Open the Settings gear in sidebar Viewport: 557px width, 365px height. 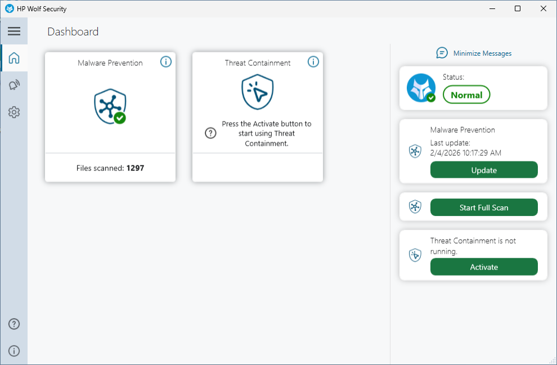[14, 112]
